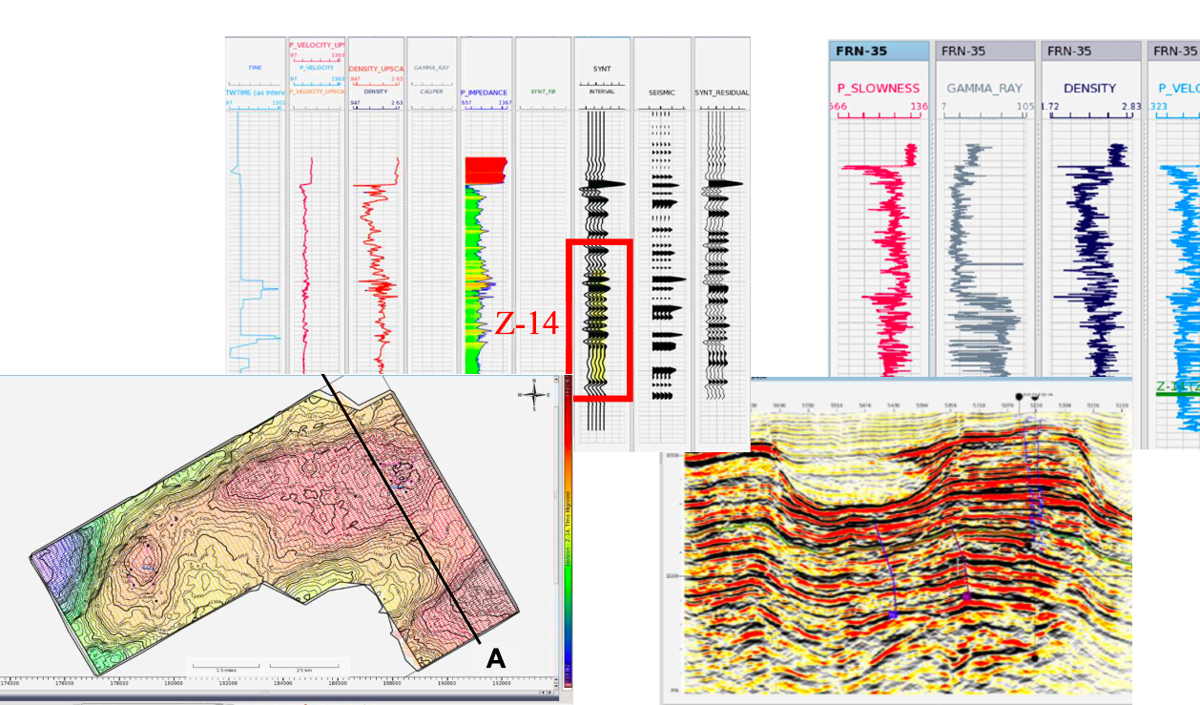Viewport: 1200px width, 705px height.
Task: Click the red block in the P_IMPEDANCE track
Action: (x=485, y=171)
